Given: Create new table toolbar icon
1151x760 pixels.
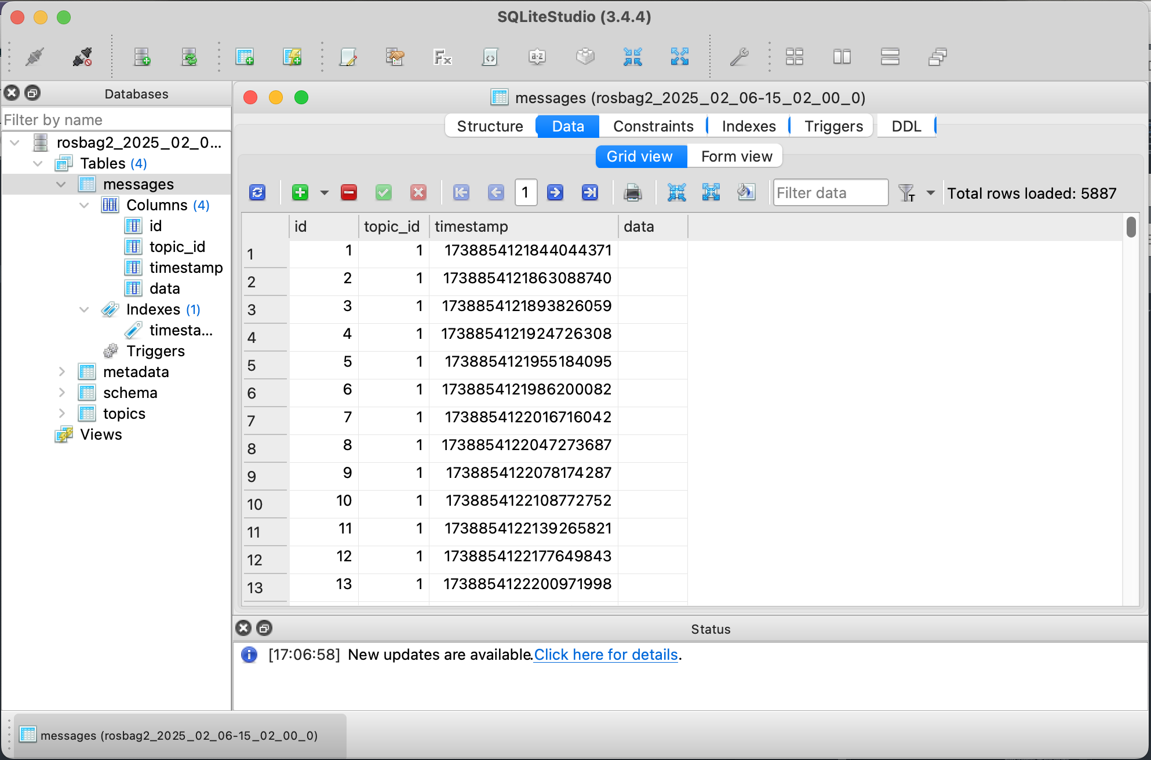Looking at the screenshot, I should pyautogui.click(x=245, y=57).
